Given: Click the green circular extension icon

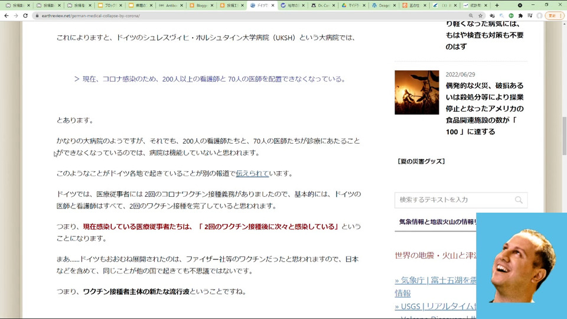Looking at the screenshot, I should pyautogui.click(x=511, y=15).
